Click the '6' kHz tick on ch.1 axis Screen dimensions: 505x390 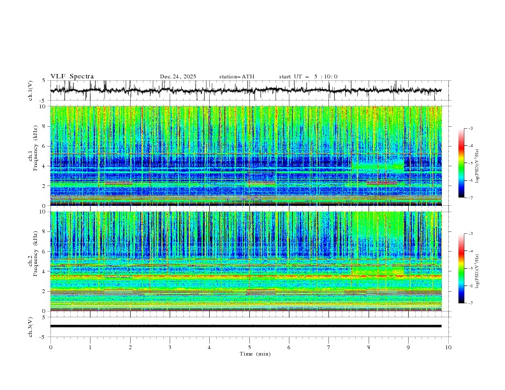[x=45, y=146]
